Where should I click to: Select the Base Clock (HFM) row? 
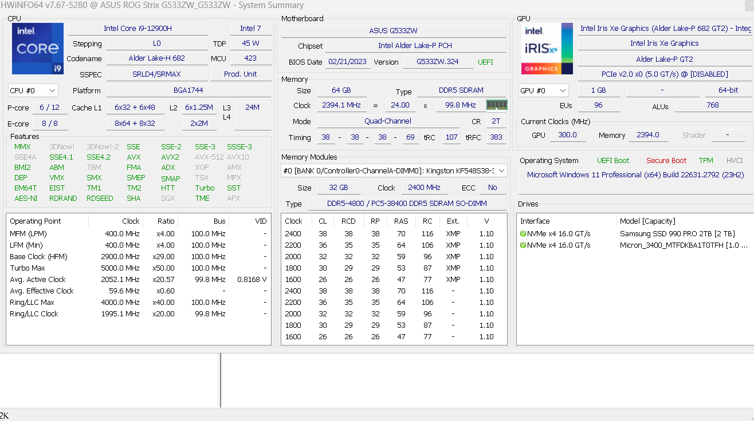click(x=138, y=256)
